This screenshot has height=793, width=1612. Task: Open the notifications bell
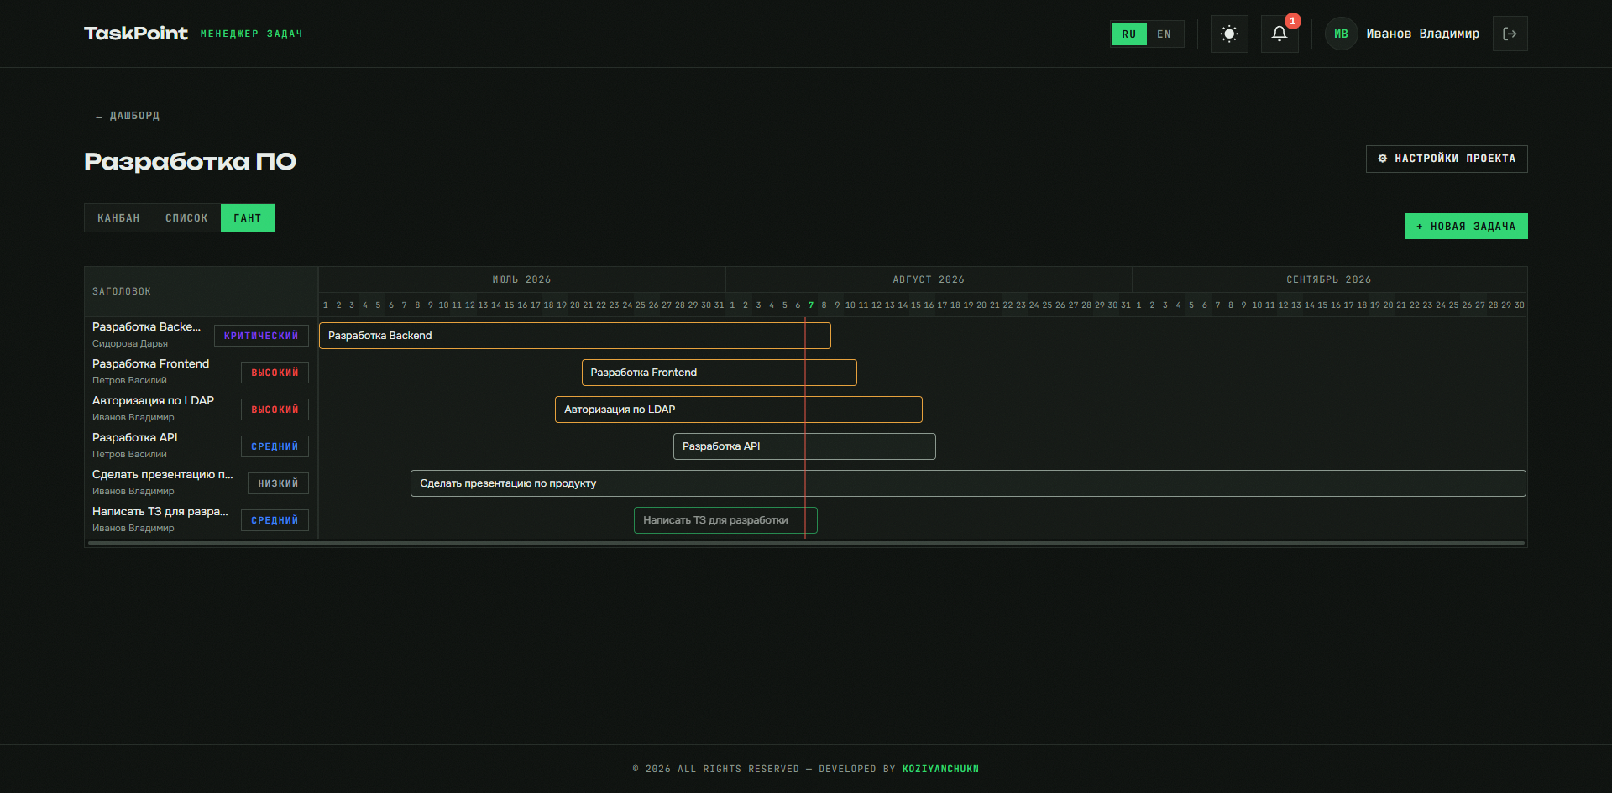click(1280, 34)
